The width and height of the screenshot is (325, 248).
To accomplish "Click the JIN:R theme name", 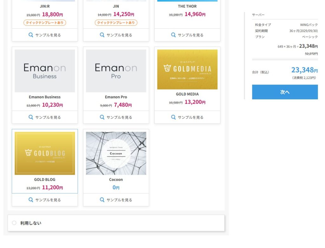I will point(45,6).
